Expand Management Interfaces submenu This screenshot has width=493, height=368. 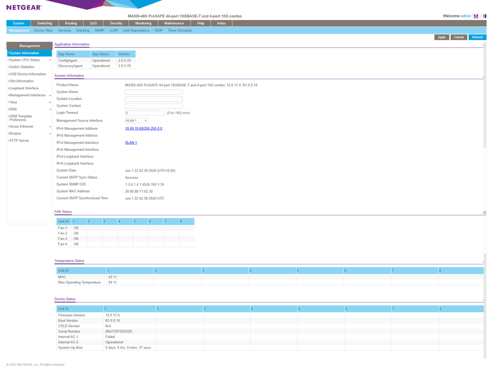tap(50, 95)
